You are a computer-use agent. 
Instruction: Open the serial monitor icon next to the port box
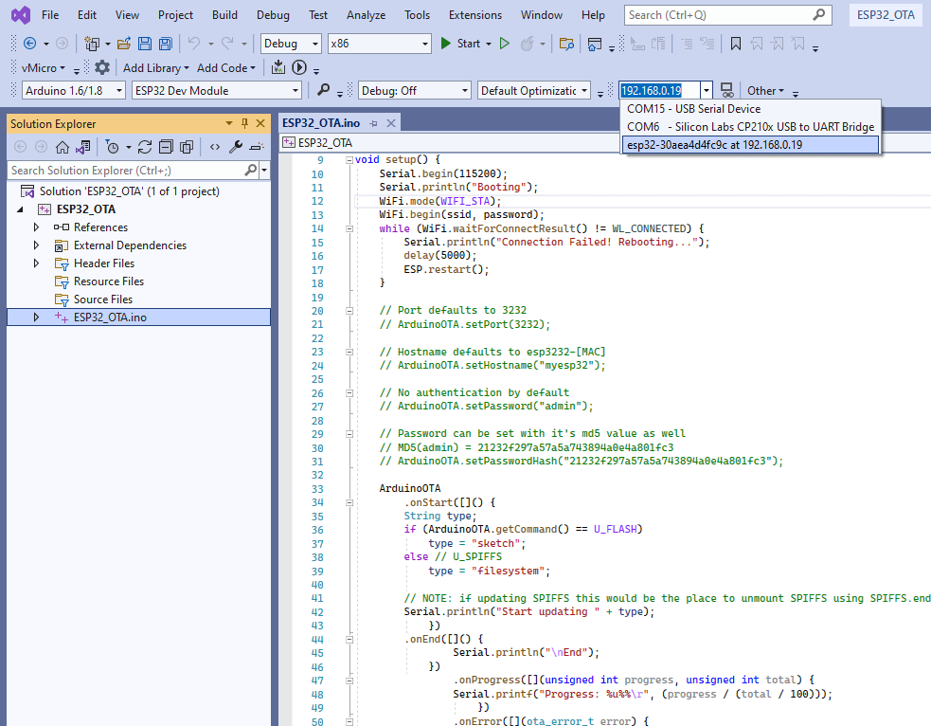click(726, 90)
